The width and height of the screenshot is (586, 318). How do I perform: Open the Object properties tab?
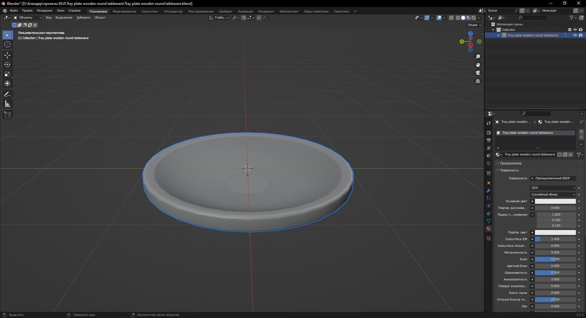pos(489,183)
